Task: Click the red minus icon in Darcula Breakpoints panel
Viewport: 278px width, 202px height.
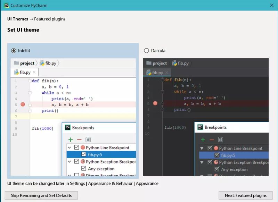Action: (x=211, y=140)
